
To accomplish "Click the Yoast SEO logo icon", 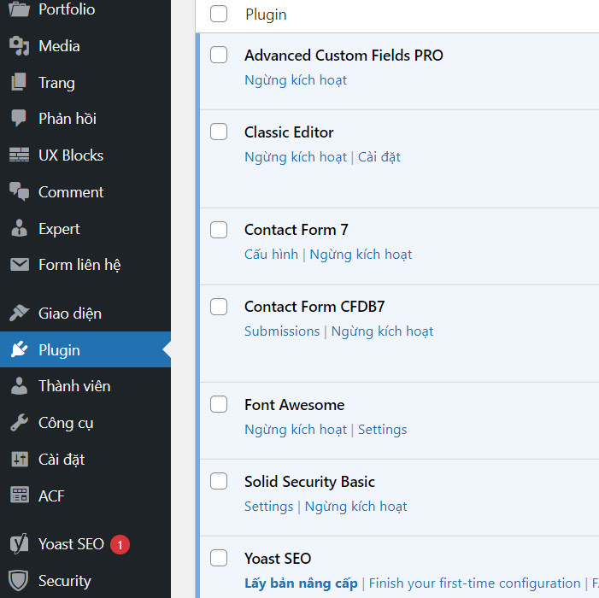I will [19, 543].
